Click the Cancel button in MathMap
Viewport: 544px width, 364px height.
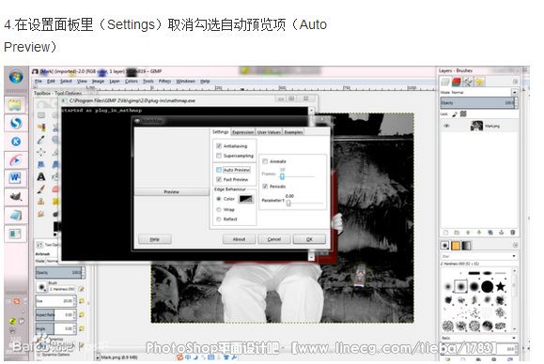[x=274, y=239]
